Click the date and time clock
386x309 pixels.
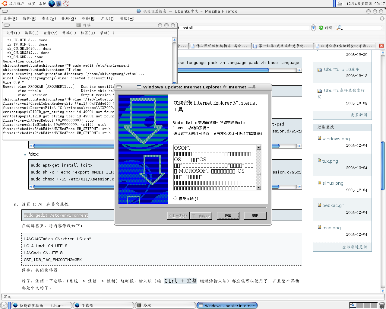coord(365,4)
